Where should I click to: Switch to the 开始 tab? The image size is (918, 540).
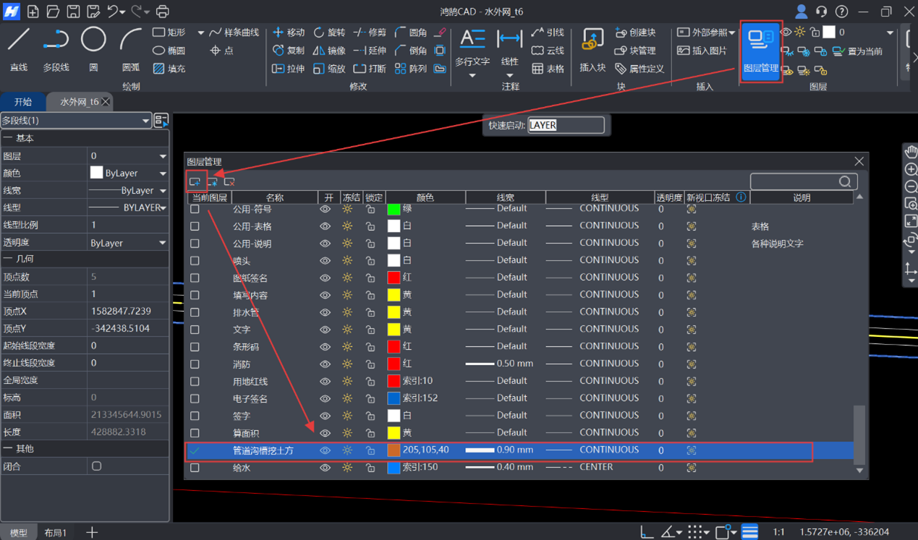[23, 102]
